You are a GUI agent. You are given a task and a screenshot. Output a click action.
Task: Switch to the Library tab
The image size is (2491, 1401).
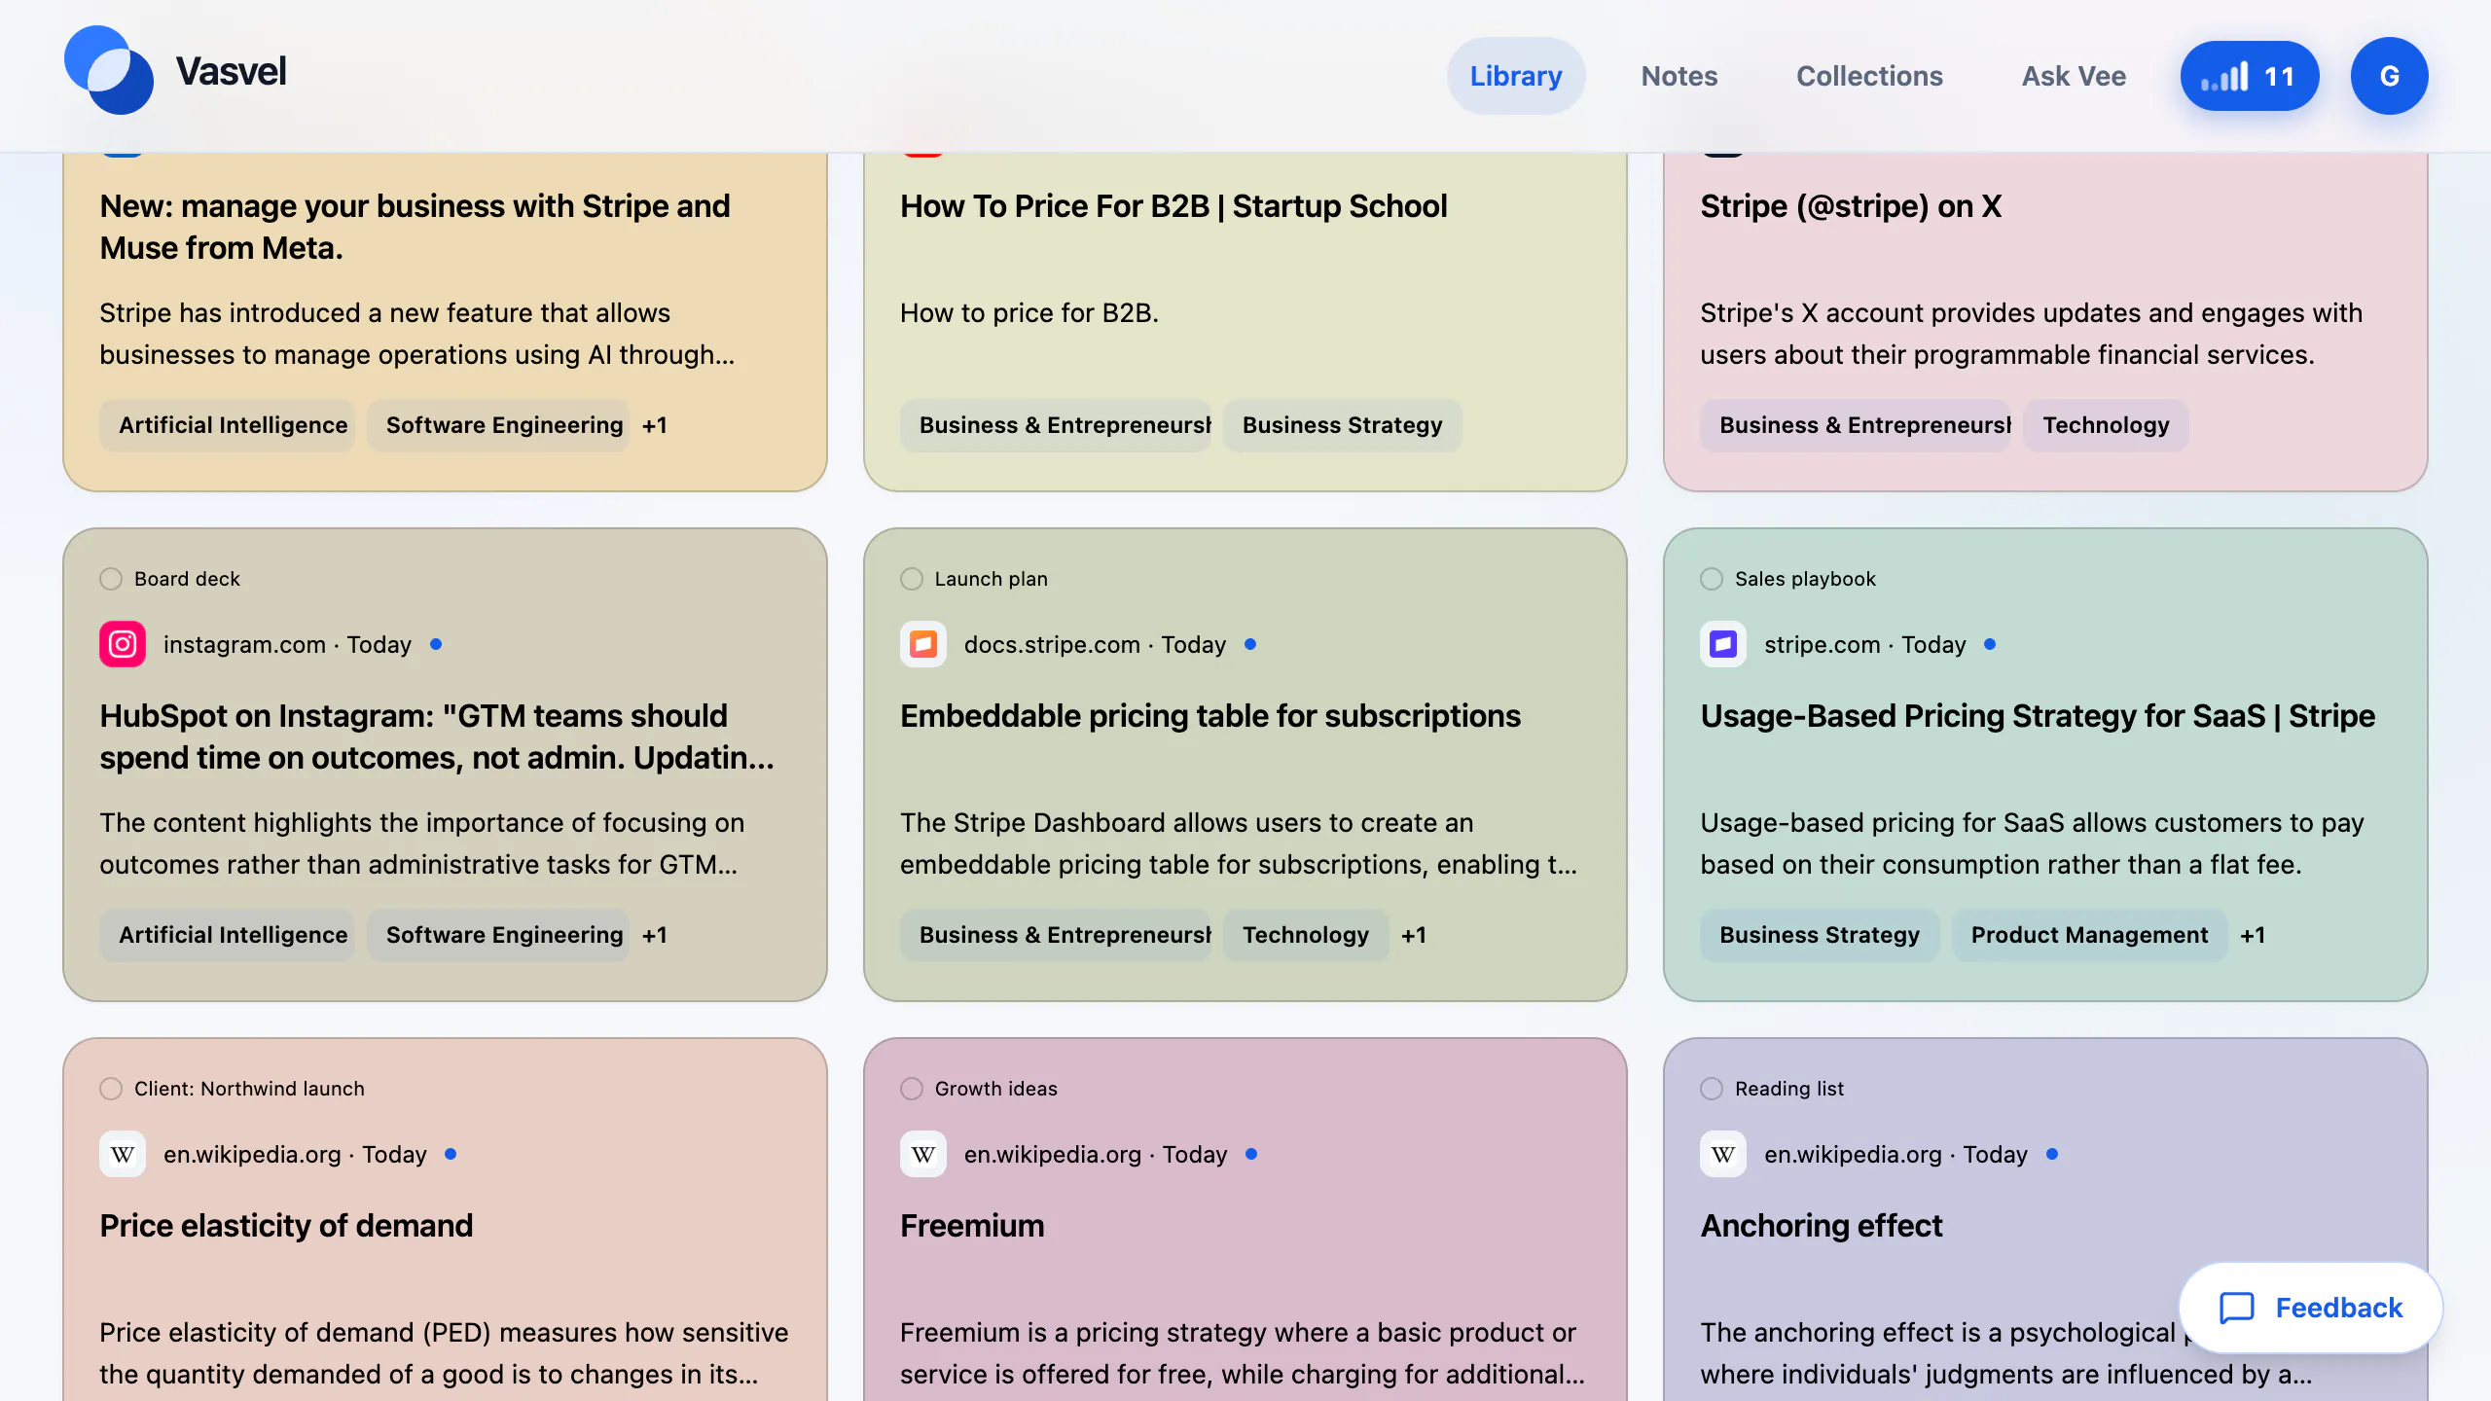(x=1516, y=76)
